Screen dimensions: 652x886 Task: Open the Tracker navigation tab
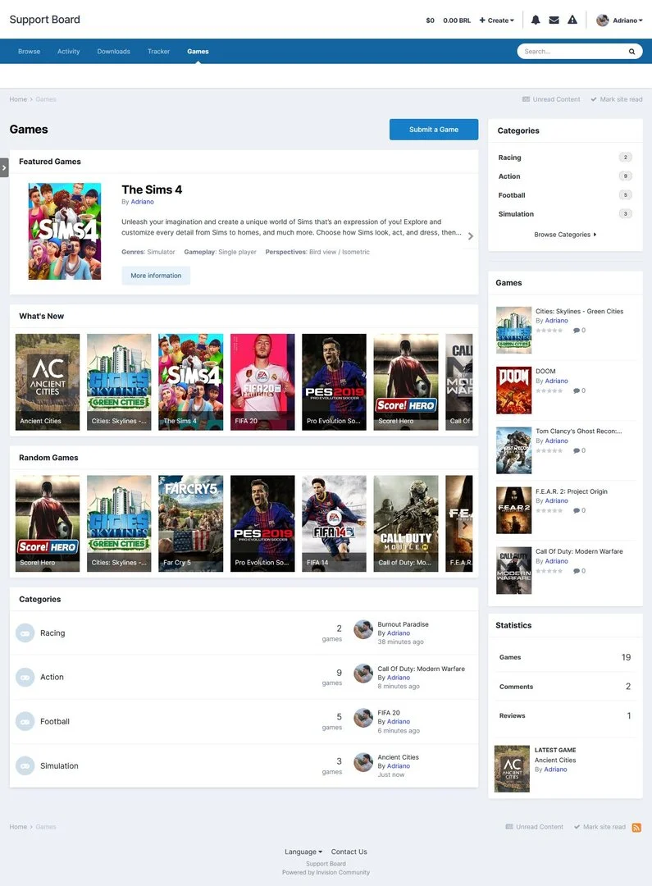[158, 52]
